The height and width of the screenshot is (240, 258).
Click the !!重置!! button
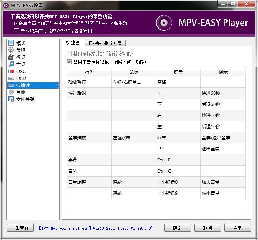(x=20, y=228)
